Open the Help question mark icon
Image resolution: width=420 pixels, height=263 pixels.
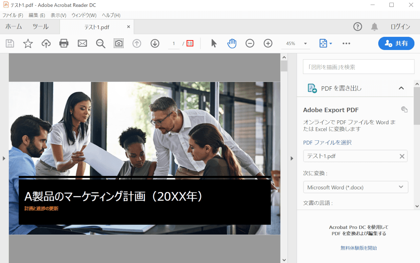pyautogui.click(x=358, y=27)
